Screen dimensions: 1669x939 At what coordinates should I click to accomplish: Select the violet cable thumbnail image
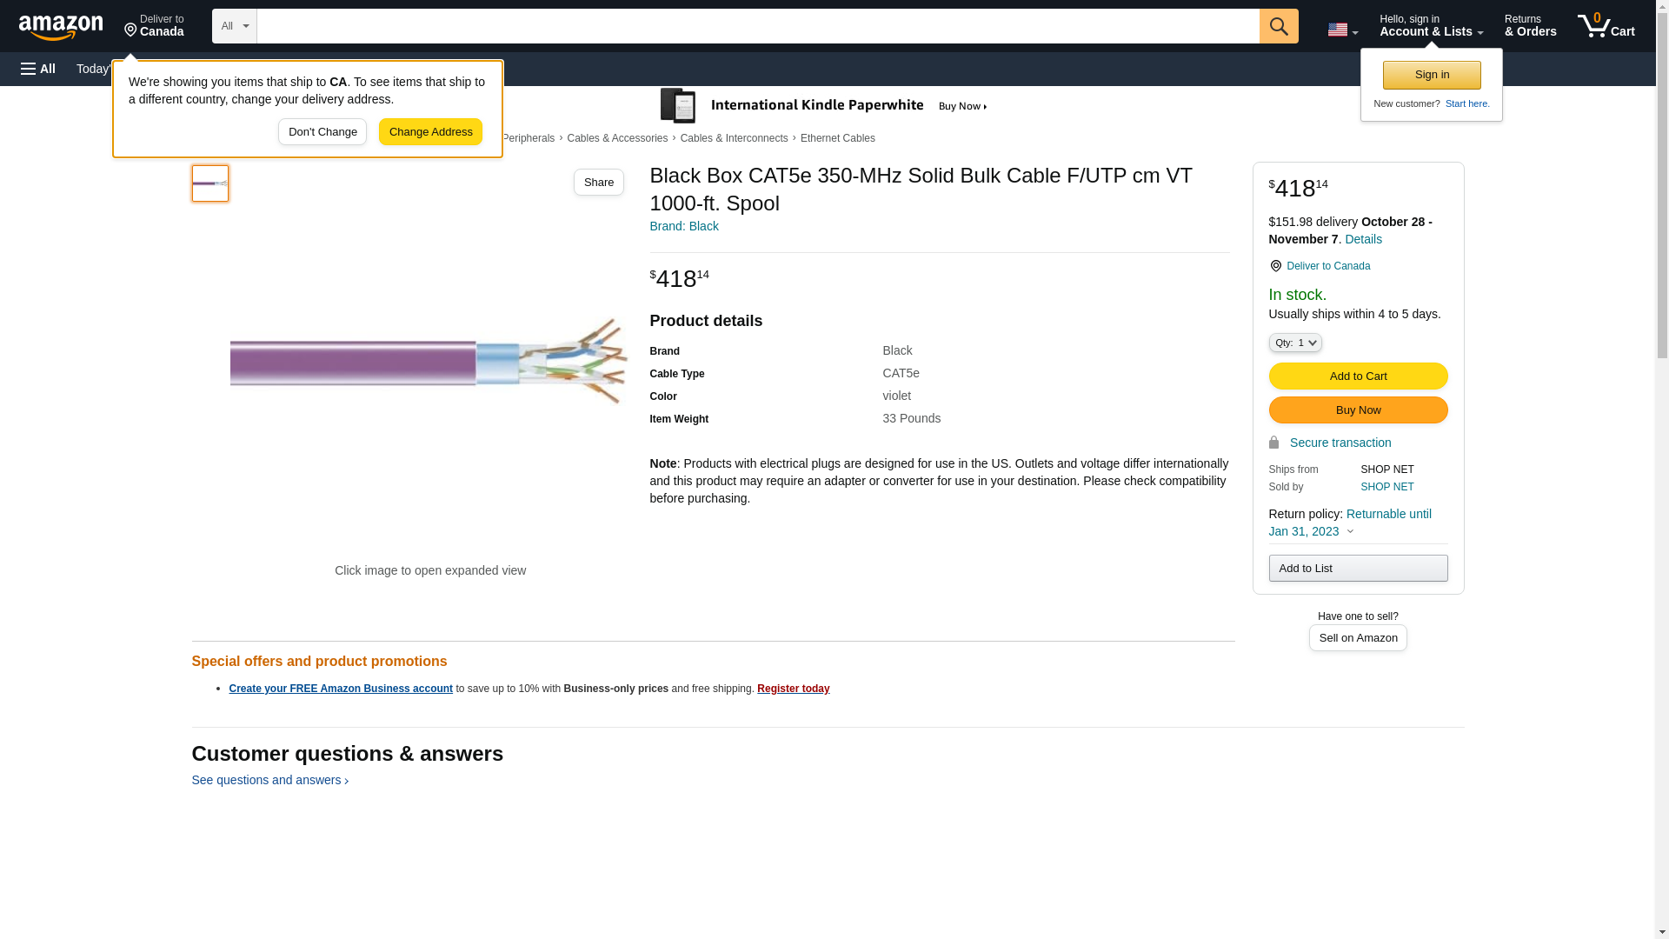tap(210, 183)
